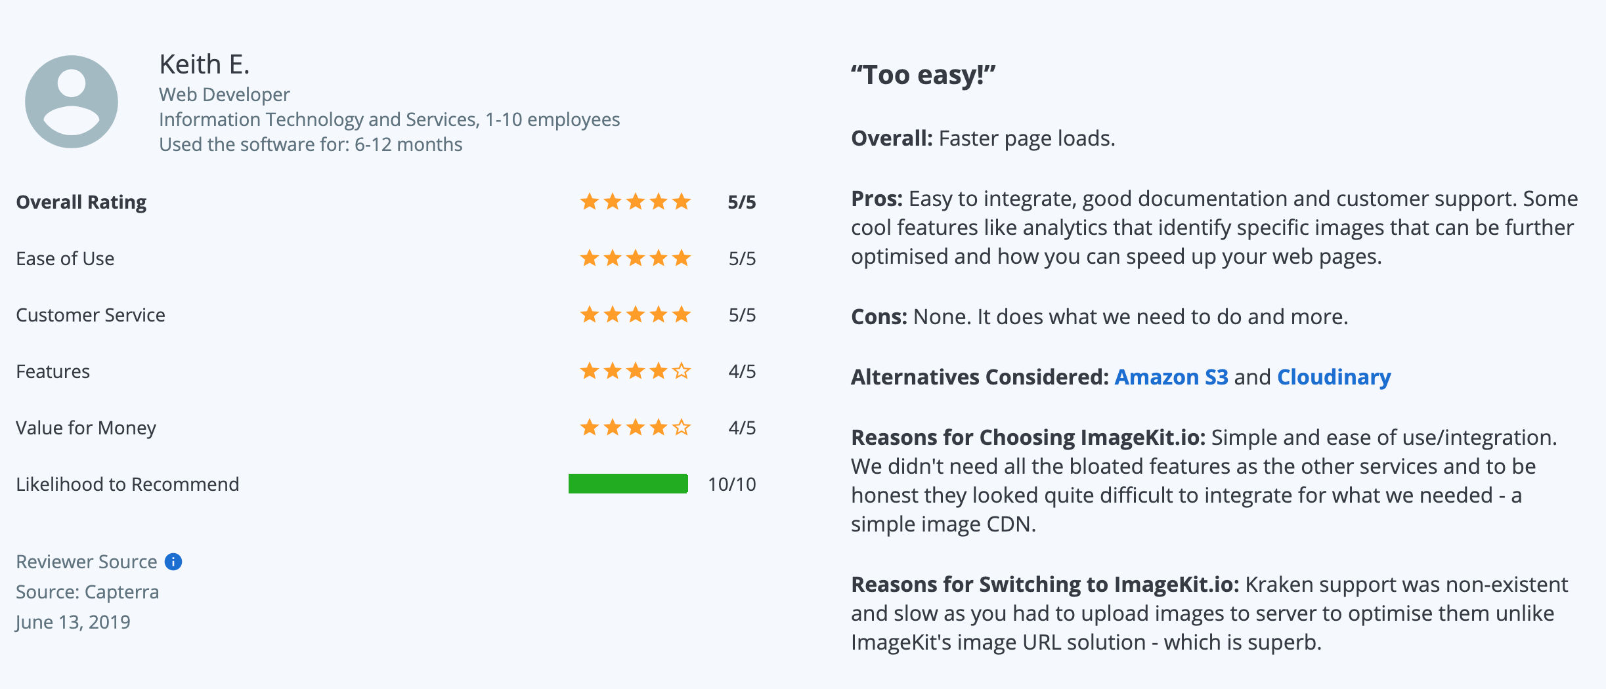Click the Alternatives Considered heading
1606x689 pixels.
[x=980, y=377]
